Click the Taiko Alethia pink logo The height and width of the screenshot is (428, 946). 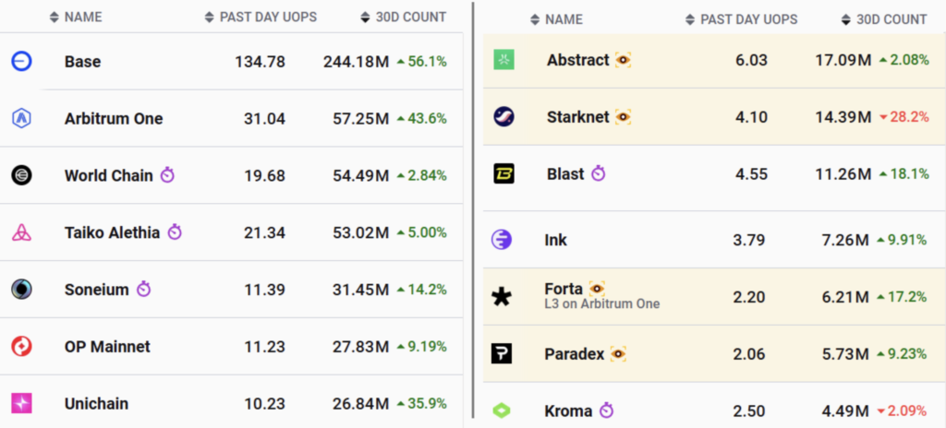(x=22, y=232)
